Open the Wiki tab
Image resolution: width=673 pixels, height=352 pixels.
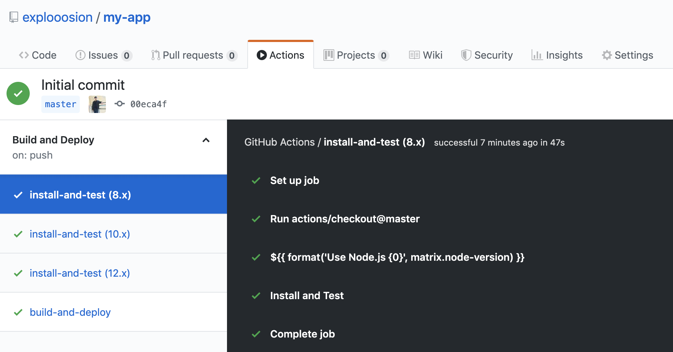(x=426, y=55)
